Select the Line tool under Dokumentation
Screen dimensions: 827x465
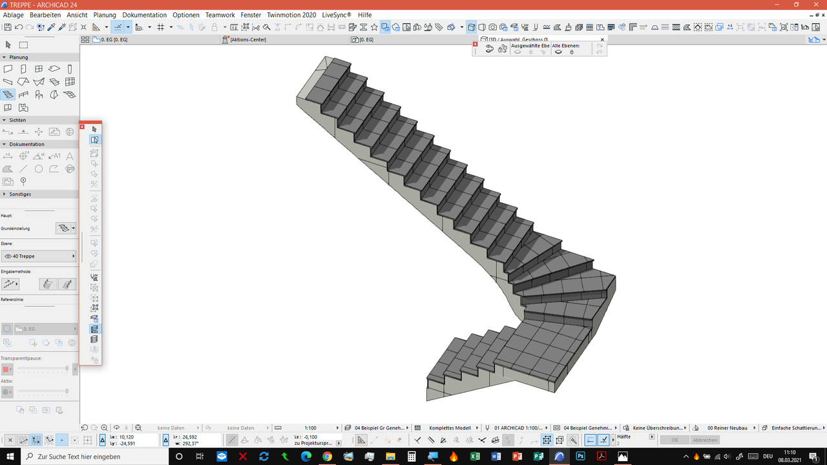(23, 169)
